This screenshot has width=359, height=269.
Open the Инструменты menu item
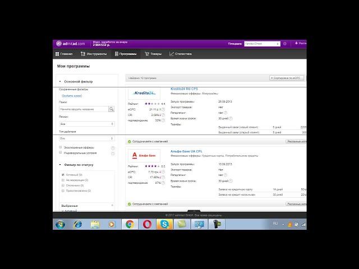94,54
